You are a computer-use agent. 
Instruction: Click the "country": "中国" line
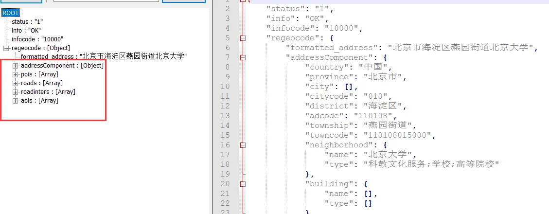click(x=349, y=67)
